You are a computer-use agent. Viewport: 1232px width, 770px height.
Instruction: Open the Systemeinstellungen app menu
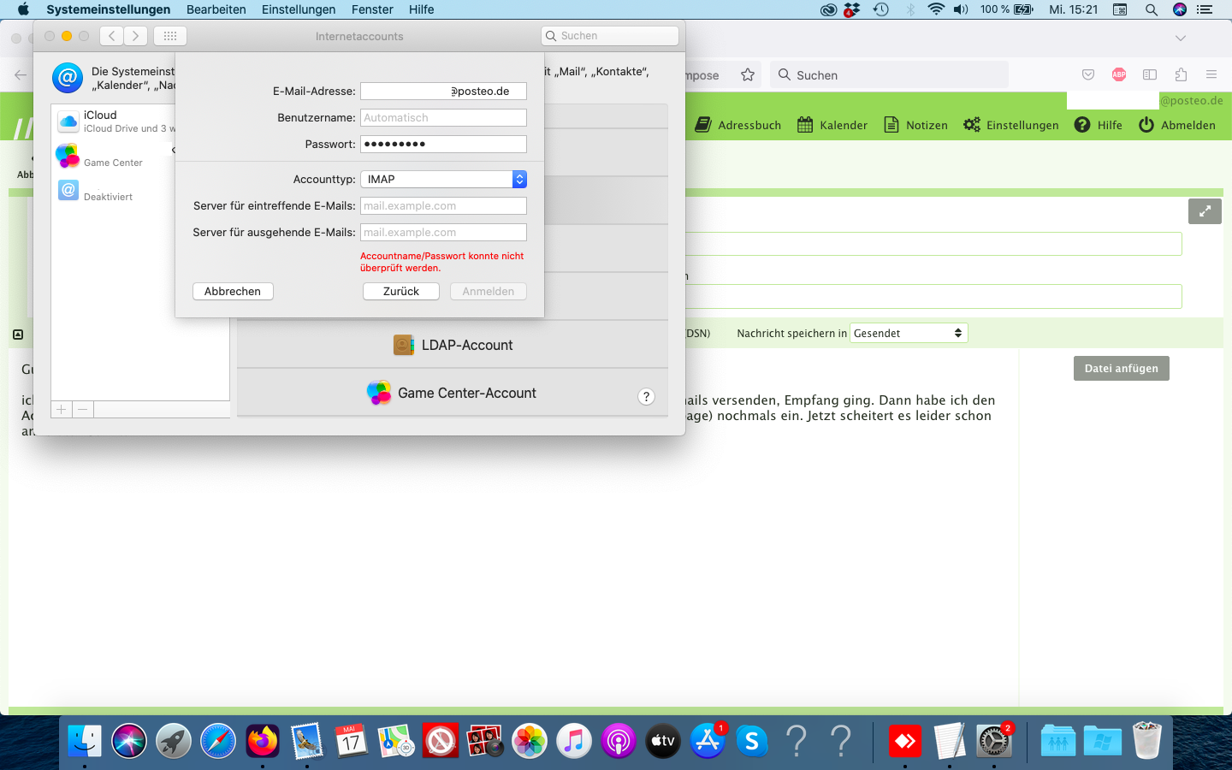pyautogui.click(x=109, y=9)
